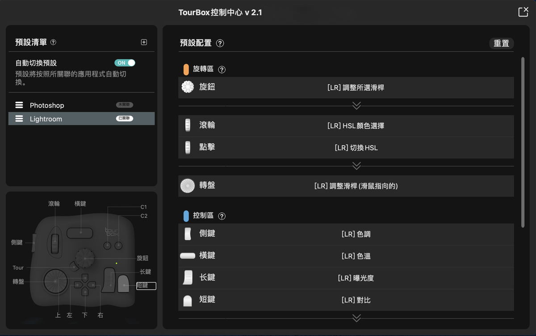Screen dimensions: 536x336
Task: Click the 橫鍵 top button icon
Action: click(188, 256)
